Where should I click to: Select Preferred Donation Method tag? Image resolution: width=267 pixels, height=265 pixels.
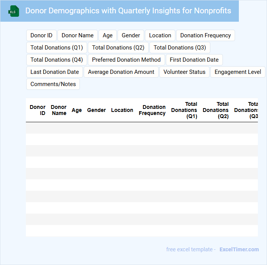coord(126,60)
